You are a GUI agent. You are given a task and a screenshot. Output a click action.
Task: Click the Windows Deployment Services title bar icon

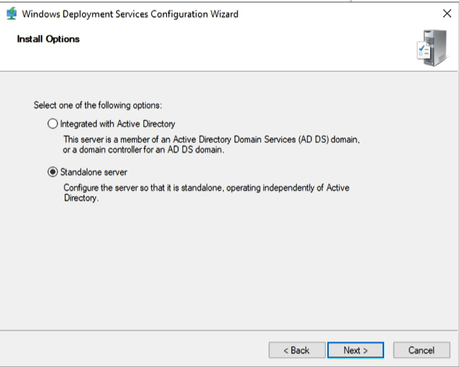point(11,13)
